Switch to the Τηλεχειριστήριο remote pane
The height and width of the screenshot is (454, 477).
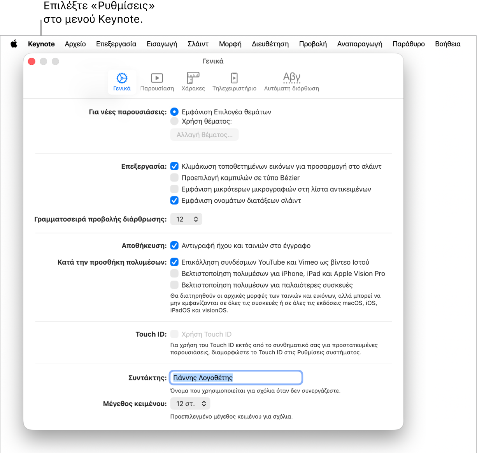tap(234, 82)
